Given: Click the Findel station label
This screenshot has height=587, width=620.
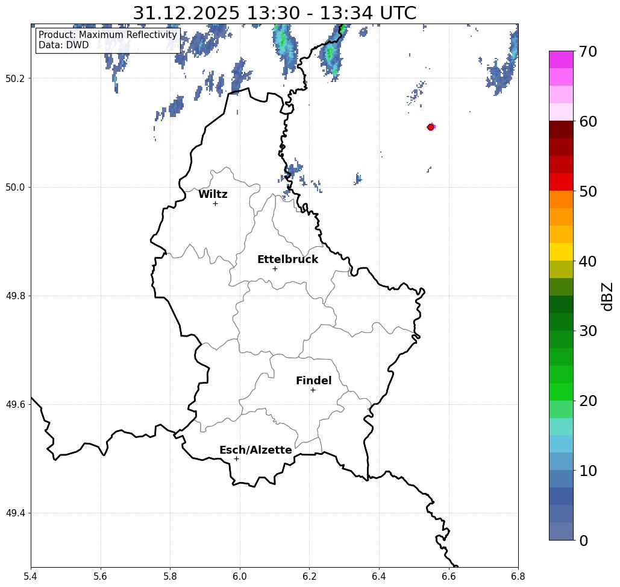Looking at the screenshot, I should click(313, 381).
